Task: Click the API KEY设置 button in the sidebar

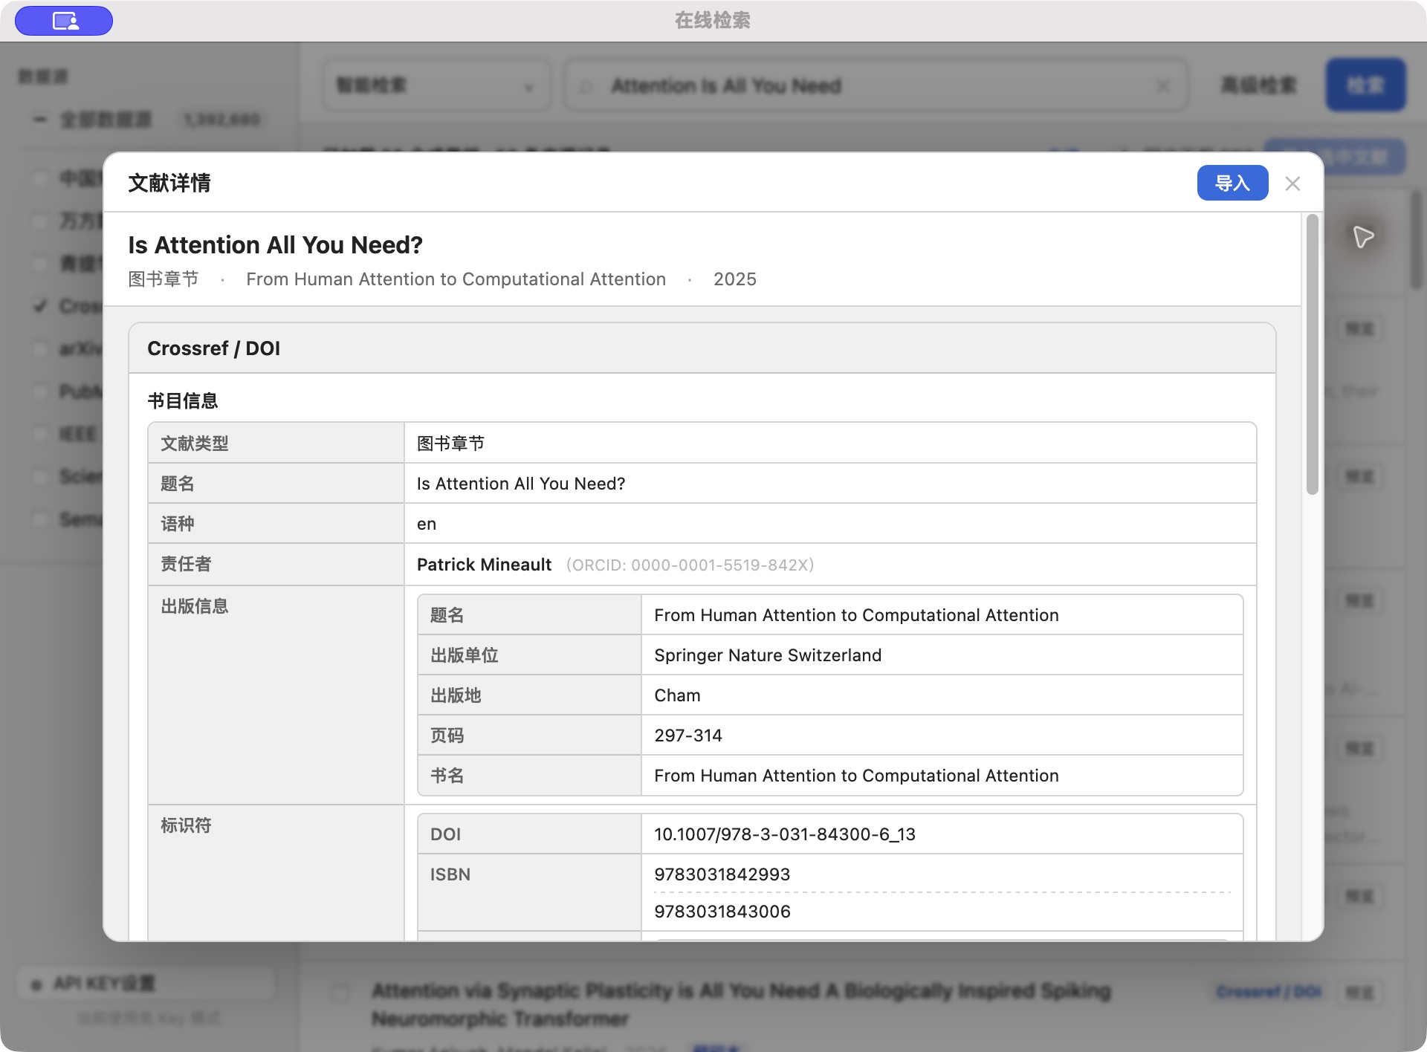Action: pos(146,984)
